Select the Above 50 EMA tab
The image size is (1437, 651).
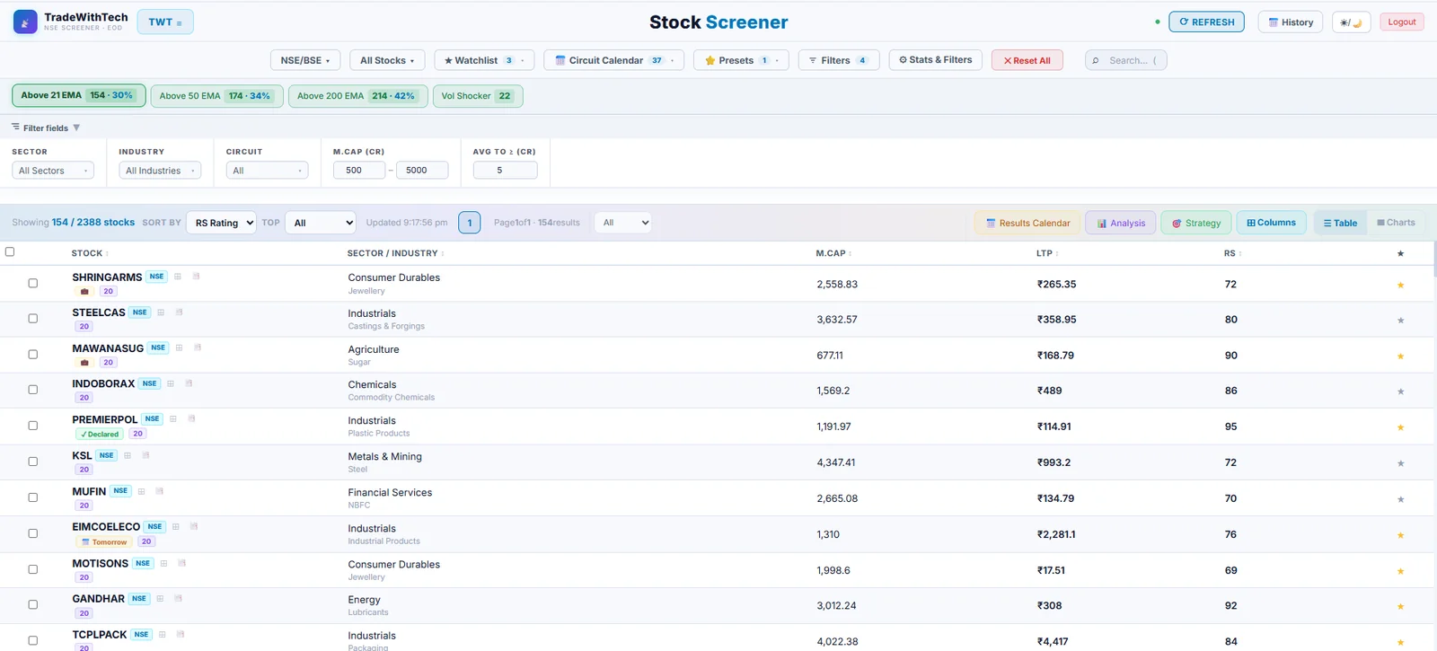pos(216,96)
